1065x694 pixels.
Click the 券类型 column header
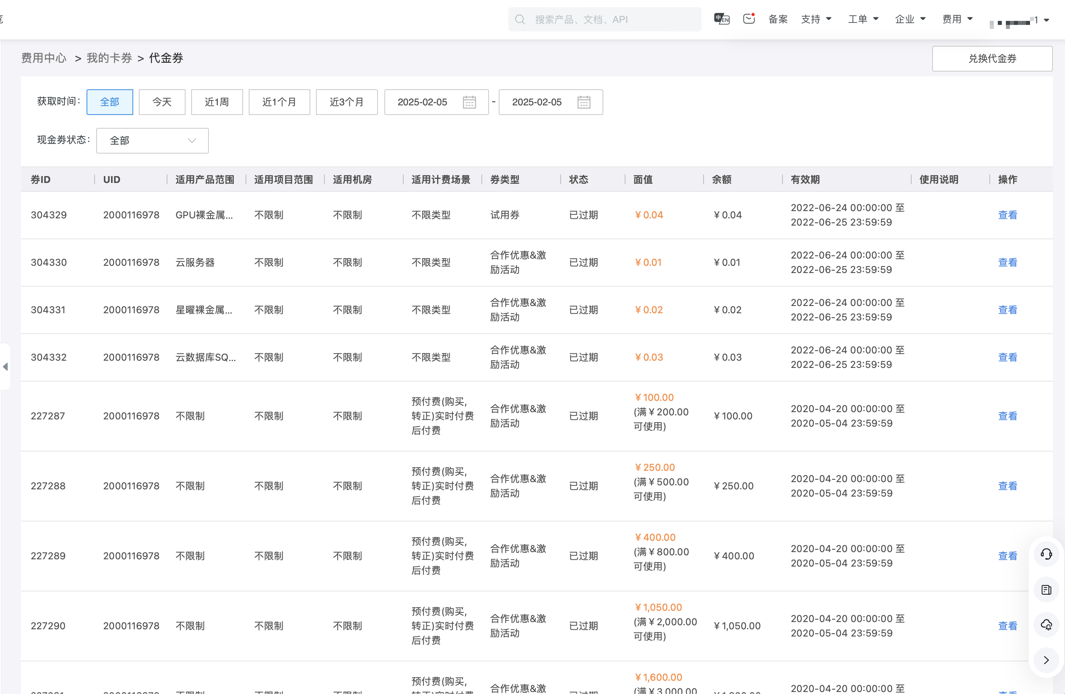coord(505,180)
